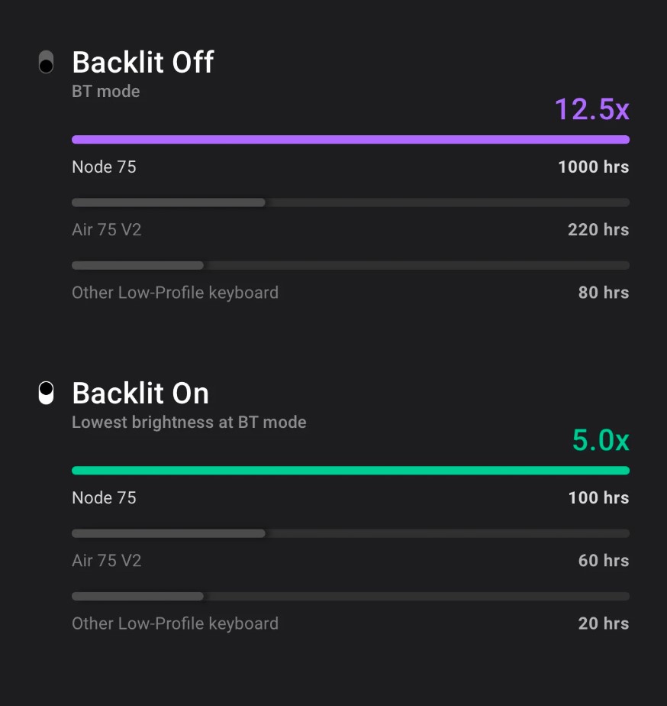Click the purple Node 75 battery bar
This screenshot has width=667, height=706.
point(350,140)
